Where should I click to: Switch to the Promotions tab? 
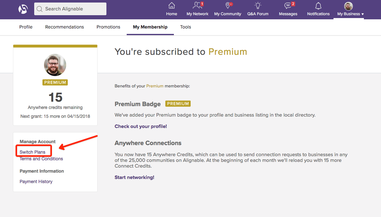tap(108, 27)
